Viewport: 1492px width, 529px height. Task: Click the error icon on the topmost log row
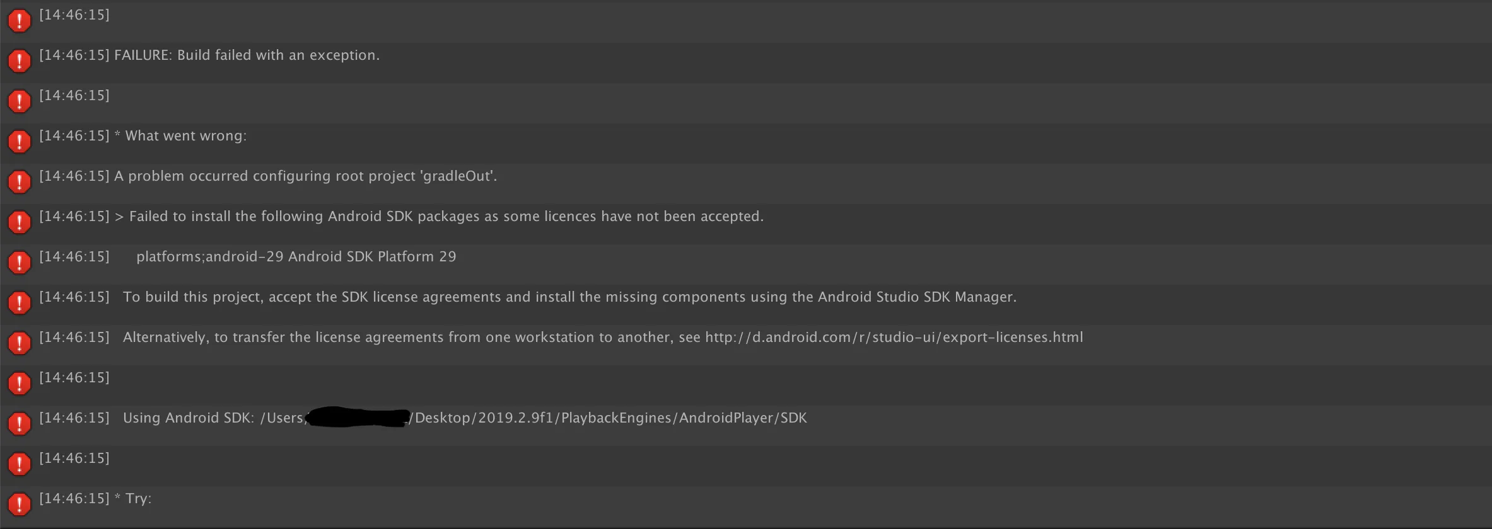[20, 21]
